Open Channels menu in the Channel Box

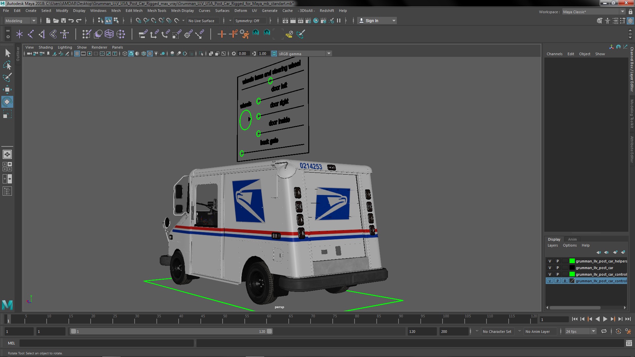pyautogui.click(x=554, y=54)
